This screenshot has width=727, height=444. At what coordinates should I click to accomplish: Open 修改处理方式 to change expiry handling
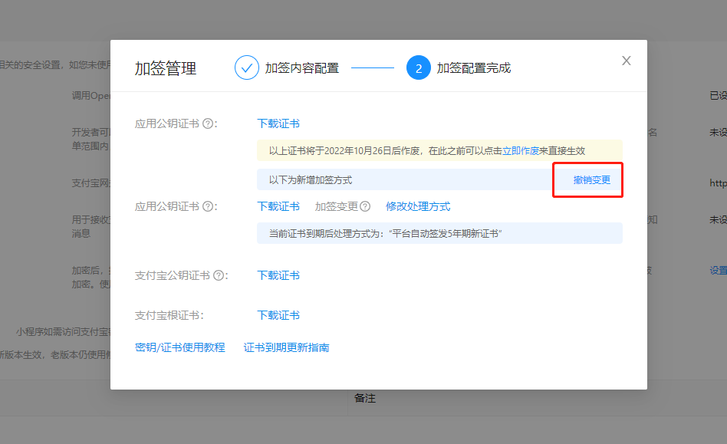[x=418, y=206]
